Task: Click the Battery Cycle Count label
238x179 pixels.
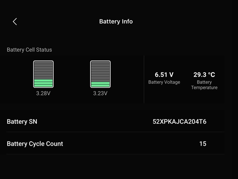Action: (x=35, y=144)
